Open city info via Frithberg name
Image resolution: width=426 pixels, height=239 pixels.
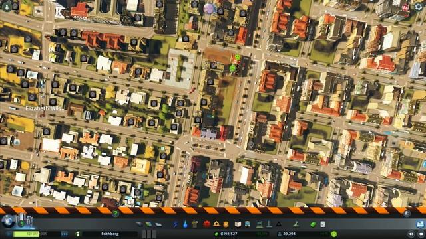(110, 234)
